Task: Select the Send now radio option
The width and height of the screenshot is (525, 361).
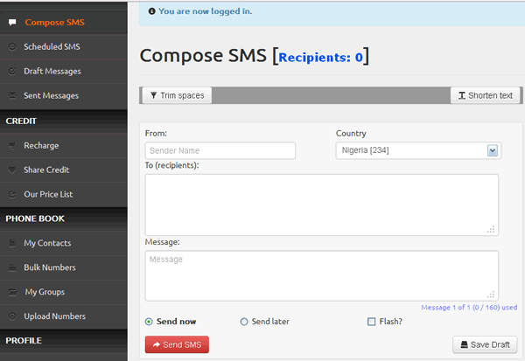Action: [149, 322]
